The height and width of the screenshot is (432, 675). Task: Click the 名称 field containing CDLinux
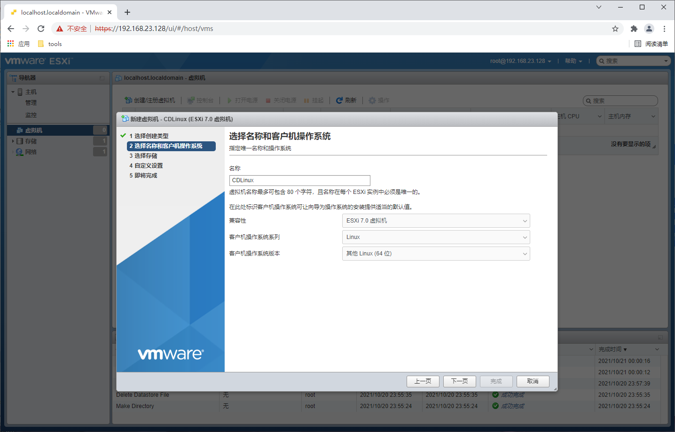pos(300,180)
